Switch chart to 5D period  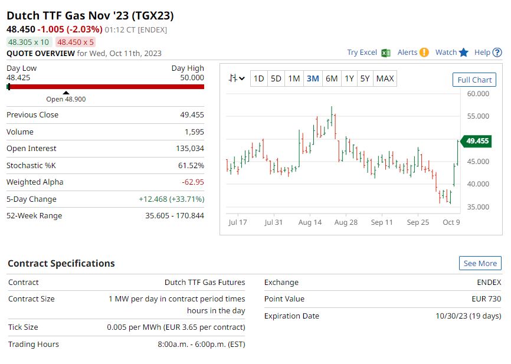click(x=276, y=78)
